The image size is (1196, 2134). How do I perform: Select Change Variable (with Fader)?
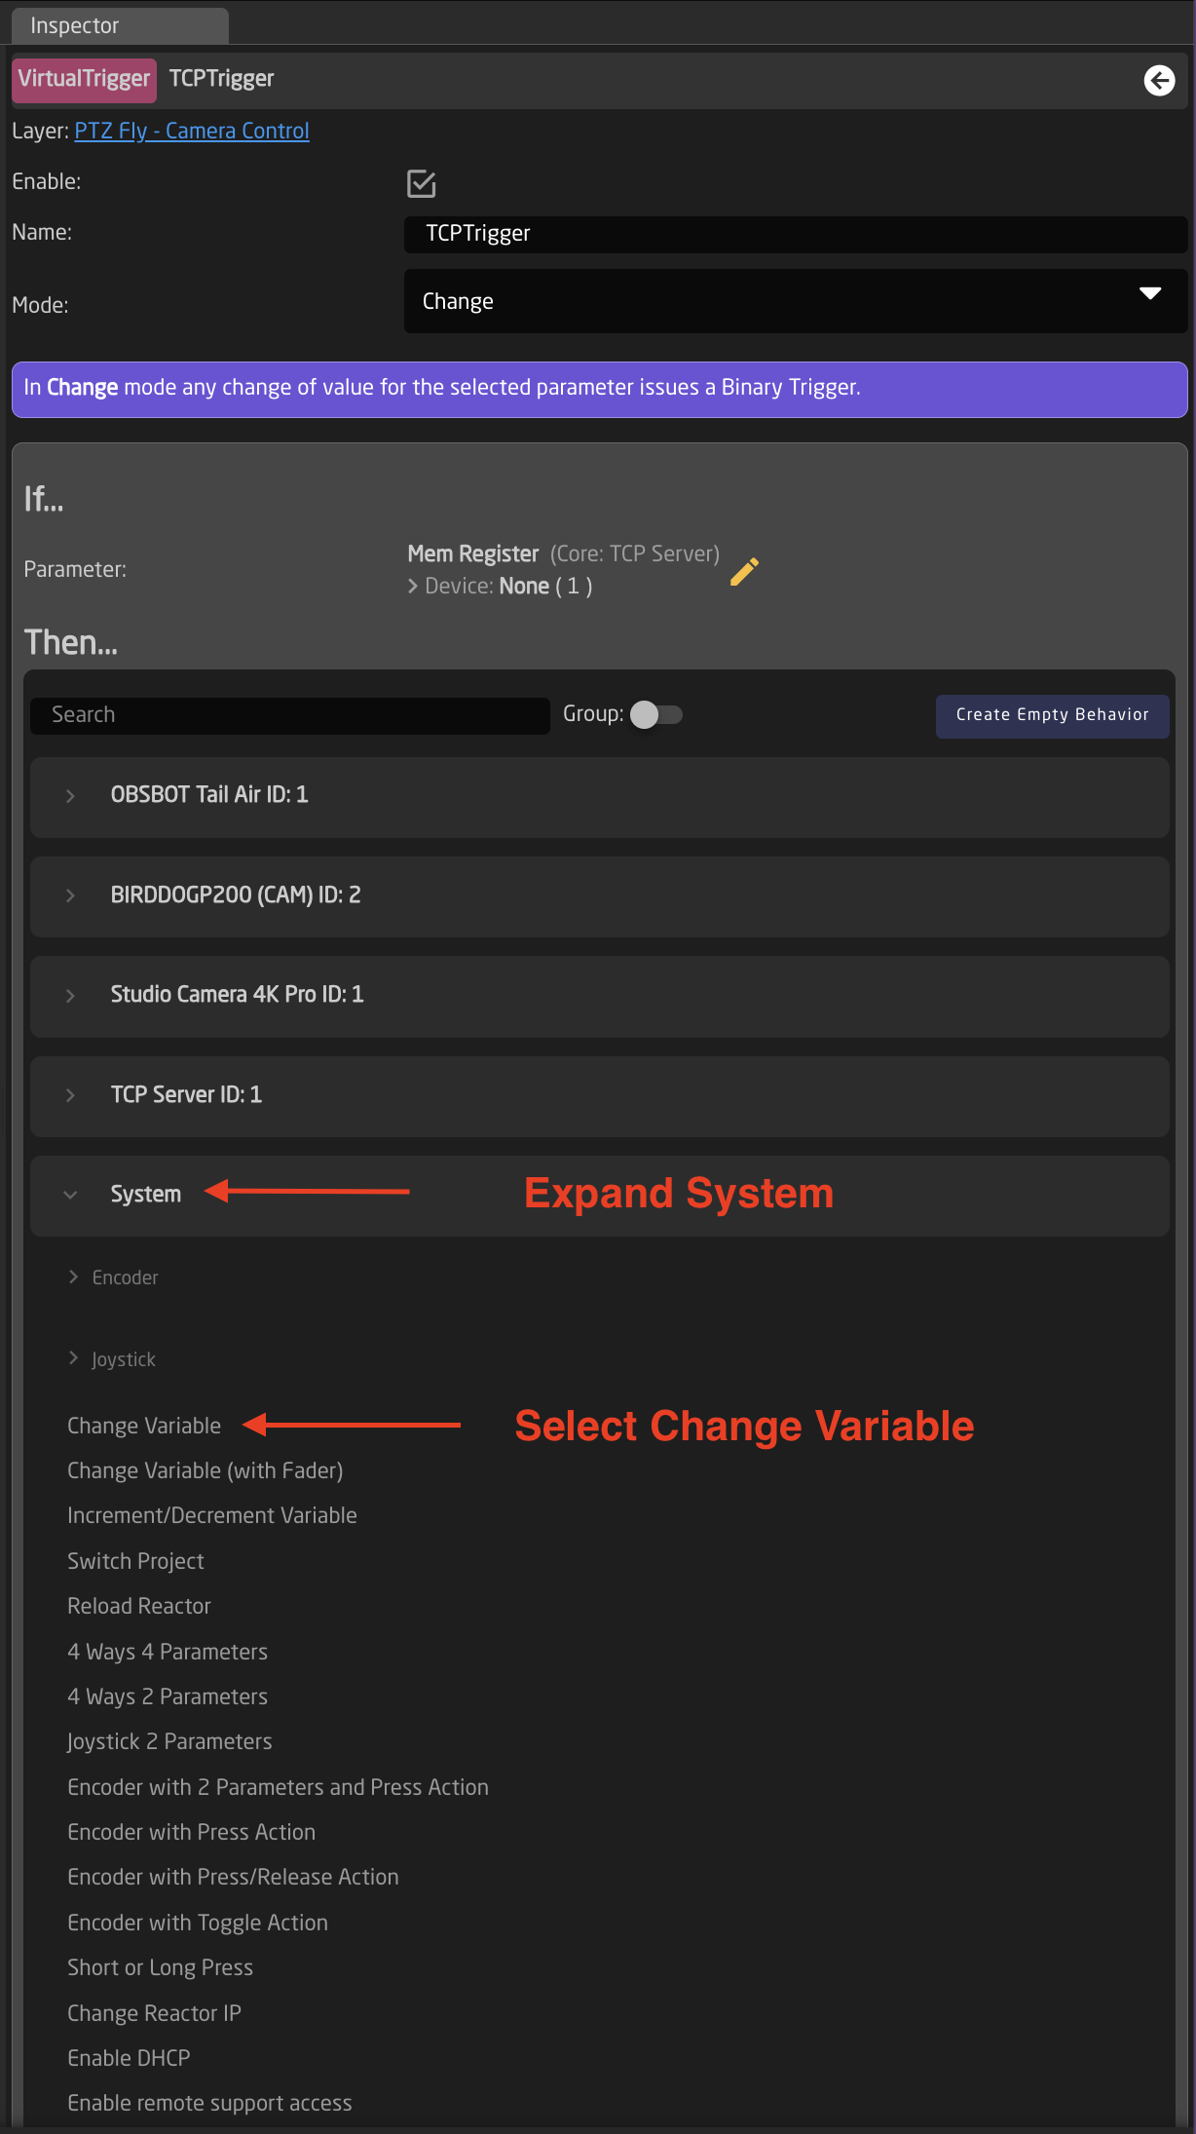coord(206,1470)
